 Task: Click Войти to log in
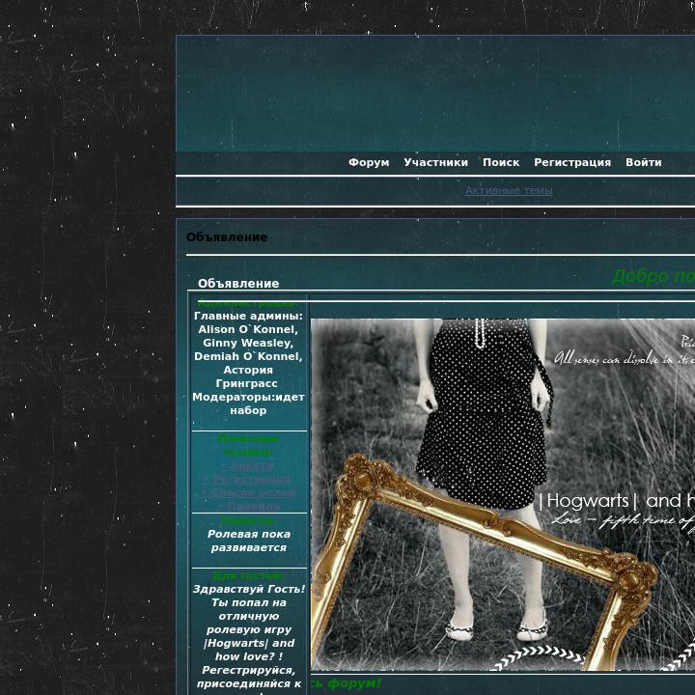click(643, 163)
